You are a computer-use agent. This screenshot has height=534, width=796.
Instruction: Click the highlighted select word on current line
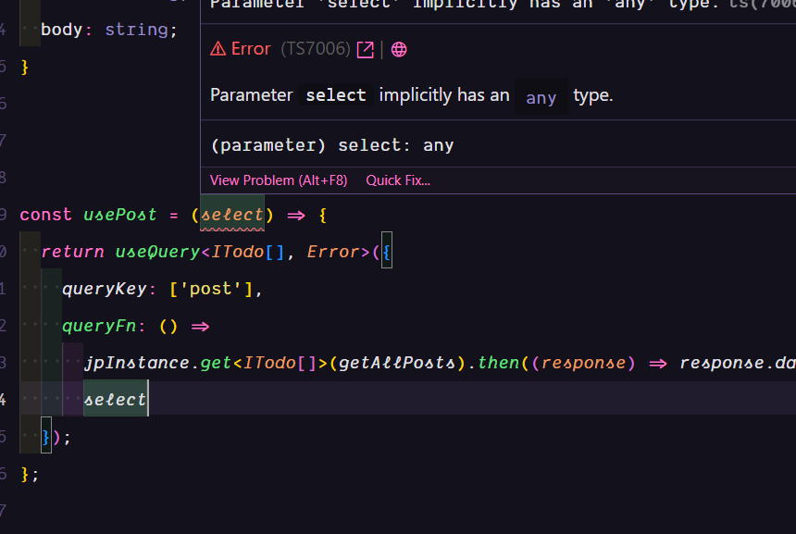pyautogui.click(x=116, y=400)
